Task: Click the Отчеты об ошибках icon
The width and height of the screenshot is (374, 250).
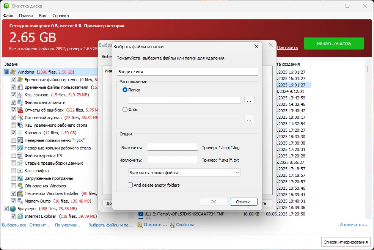Action: click(20, 110)
